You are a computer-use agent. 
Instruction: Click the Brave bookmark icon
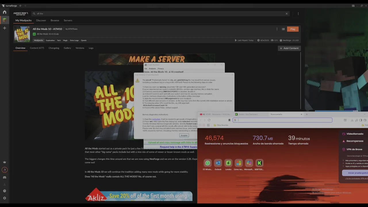(x=229, y=120)
